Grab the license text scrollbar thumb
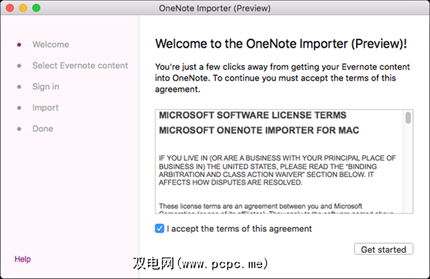Viewport: 430px width, 279px height. (408, 119)
